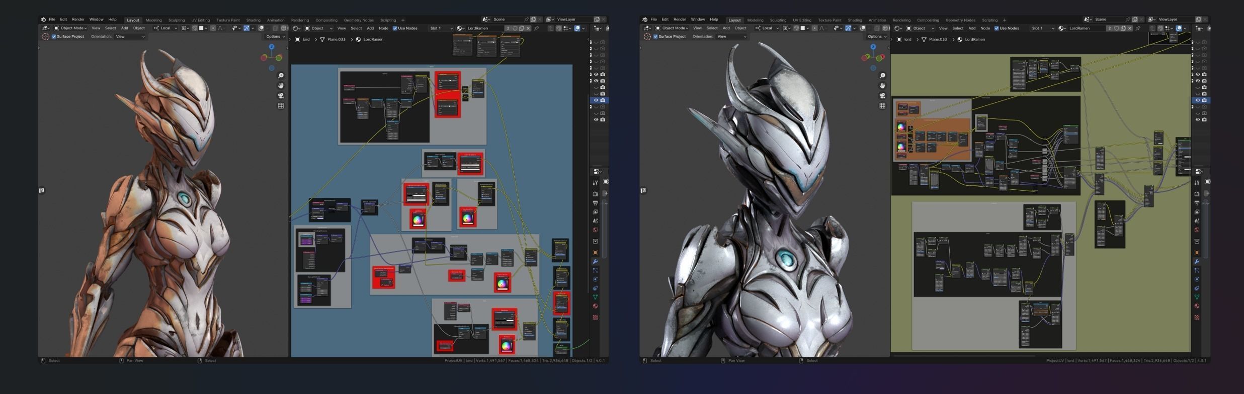Open Slot 1 dropdown in left window
This screenshot has width=1244, height=394.
tap(441, 29)
